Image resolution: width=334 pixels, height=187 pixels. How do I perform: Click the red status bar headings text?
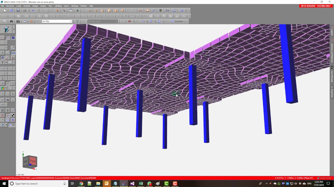pyautogui.click(x=49, y=178)
